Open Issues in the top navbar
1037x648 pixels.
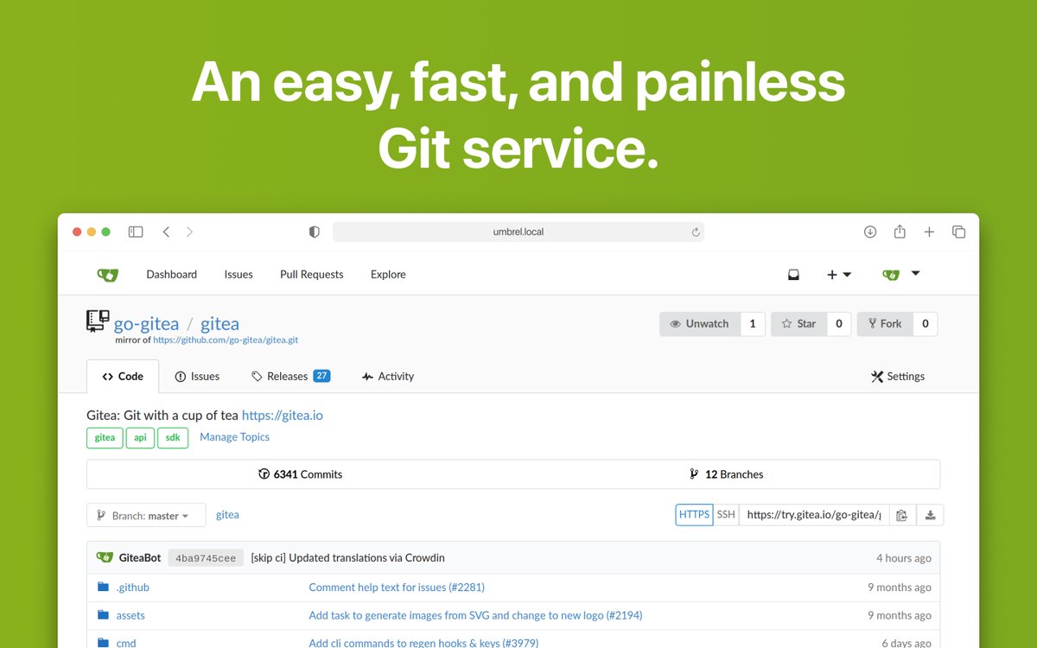[239, 275]
